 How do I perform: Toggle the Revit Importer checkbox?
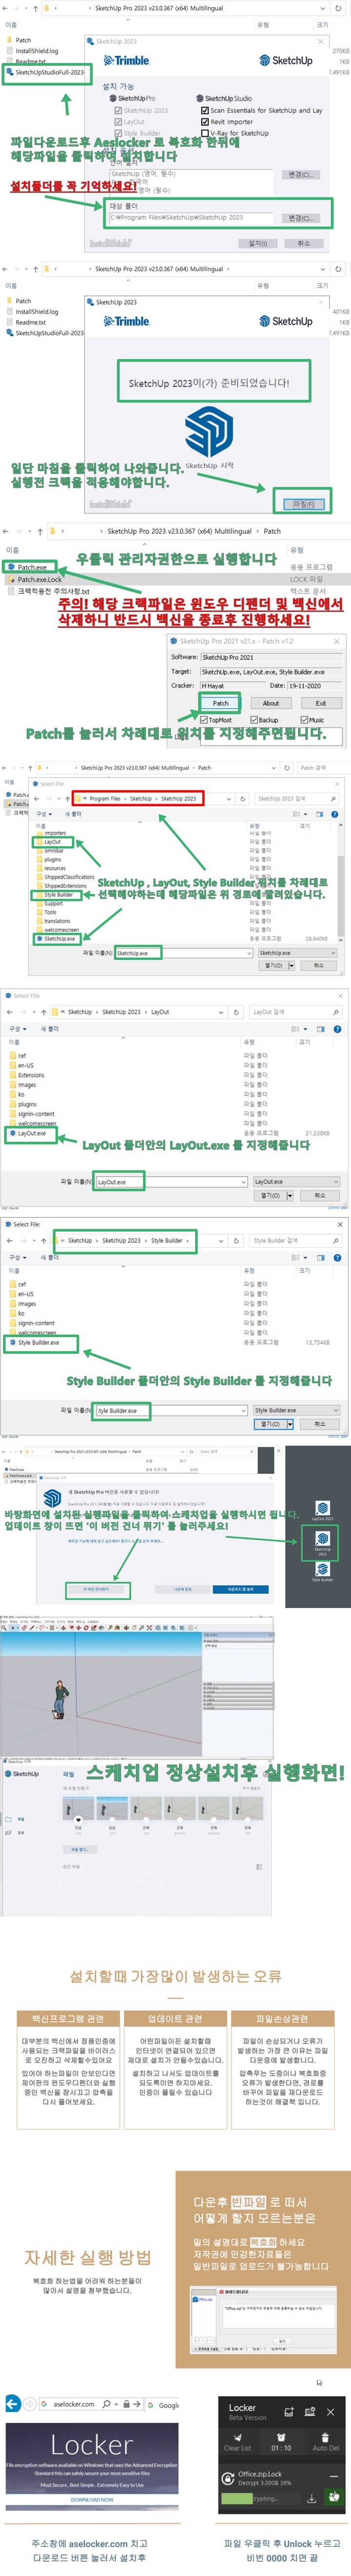point(205,121)
